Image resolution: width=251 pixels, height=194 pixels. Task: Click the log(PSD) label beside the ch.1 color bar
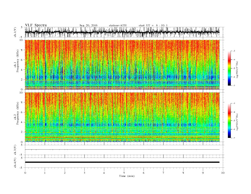pyautogui.click(x=237, y=69)
